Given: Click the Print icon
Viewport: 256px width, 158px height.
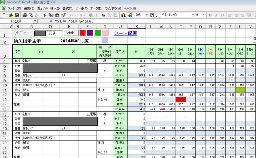Looking at the screenshot, I should coord(24,15).
